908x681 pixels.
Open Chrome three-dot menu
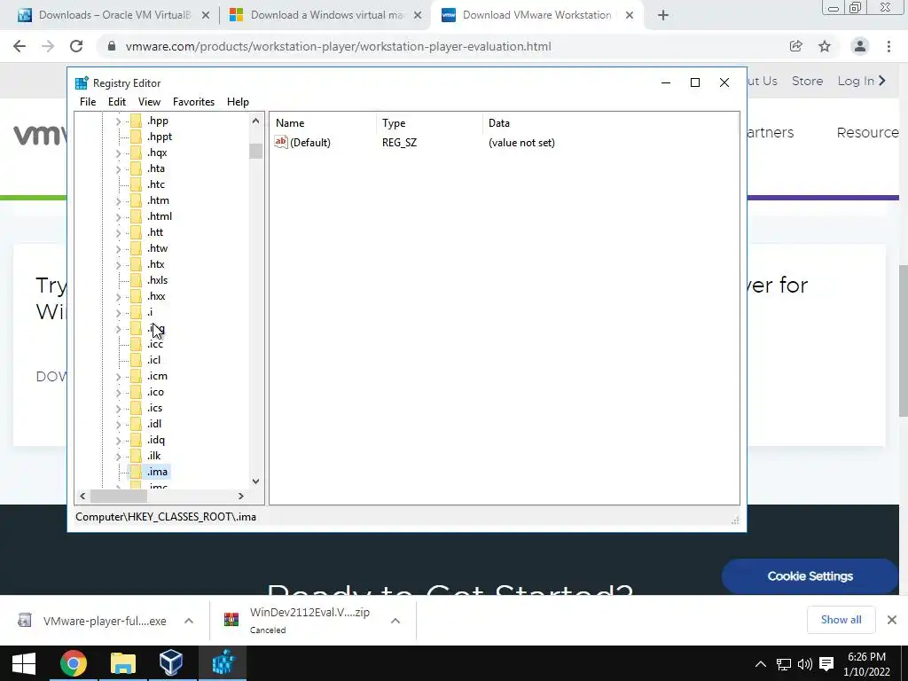[888, 46]
